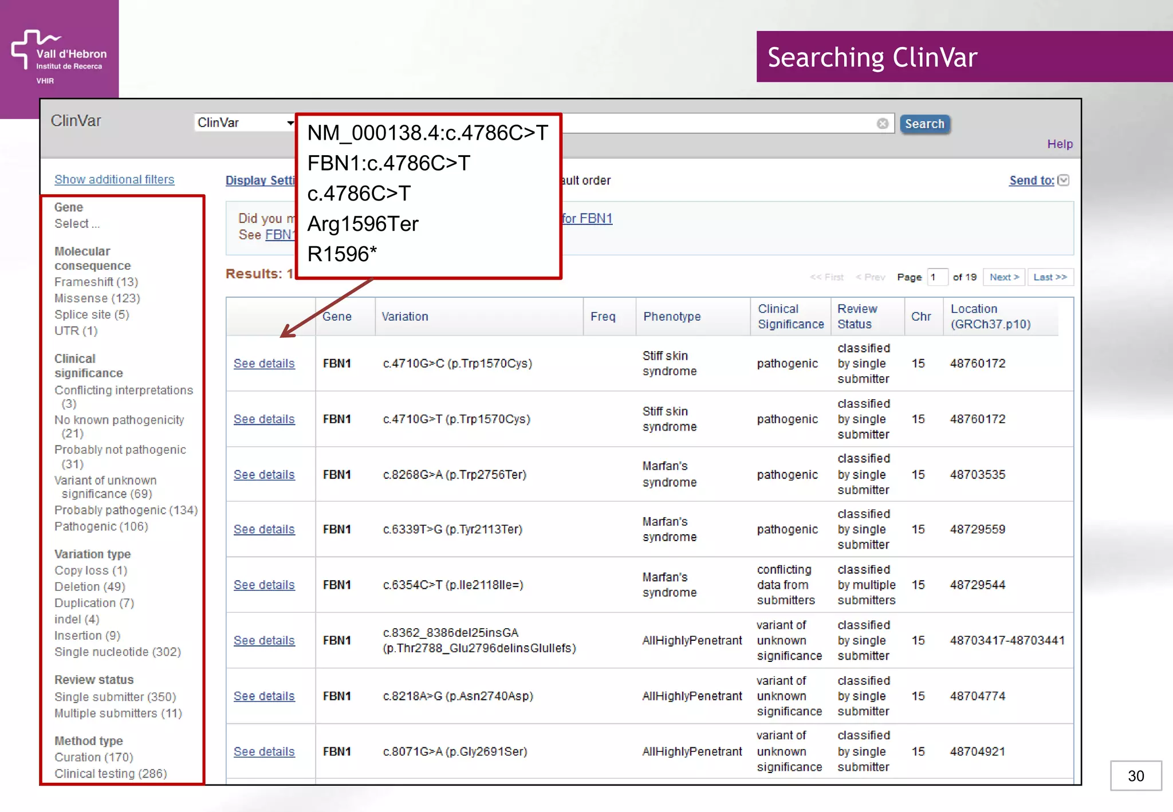
Task: Open the 'for FBN1' suggestion link
Action: pos(587,218)
